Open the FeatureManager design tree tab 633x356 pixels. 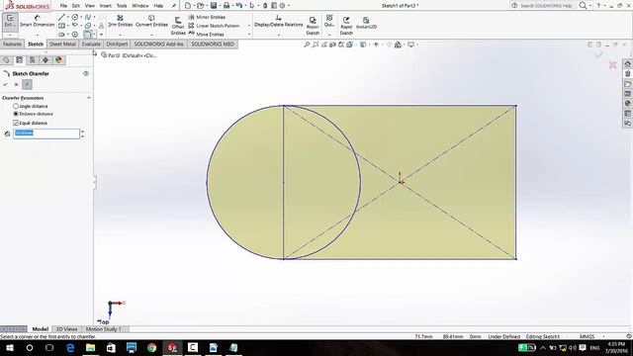[x=6, y=60]
